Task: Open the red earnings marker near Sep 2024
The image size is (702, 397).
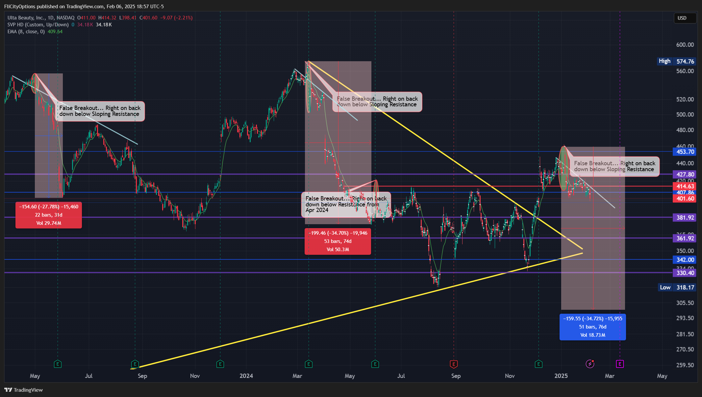Action: (x=454, y=364)
